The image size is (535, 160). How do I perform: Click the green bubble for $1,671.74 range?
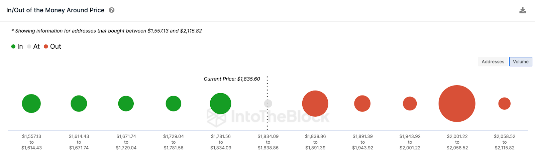pyautogui.click(x=126, y=104)
